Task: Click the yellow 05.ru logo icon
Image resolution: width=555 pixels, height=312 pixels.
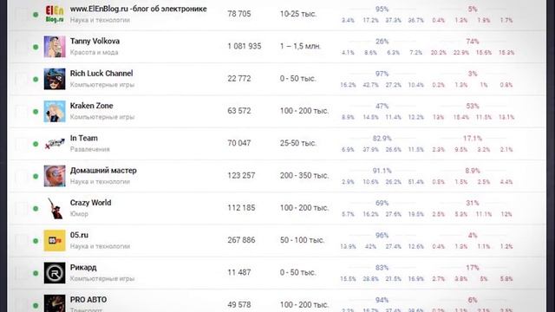Action: pos(55,241)
